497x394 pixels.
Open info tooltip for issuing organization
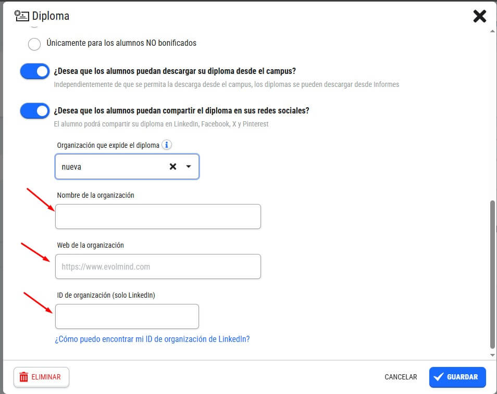pyautogui.click(x=167, y=145)
